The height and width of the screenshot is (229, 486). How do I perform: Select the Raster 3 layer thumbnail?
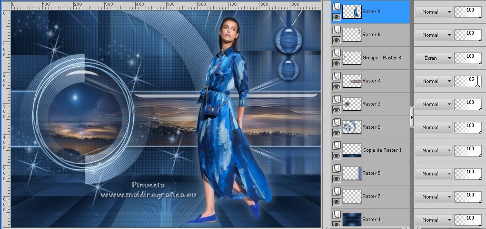pyautogui.click(x=352, y=104)
